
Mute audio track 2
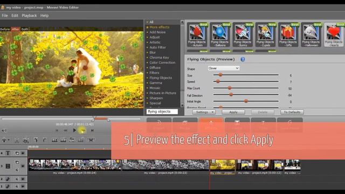click(x=17, y=179)
